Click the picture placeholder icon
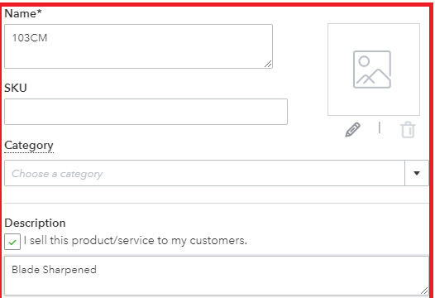The height and width of the screenshot is (298, 435). point(372,70)
